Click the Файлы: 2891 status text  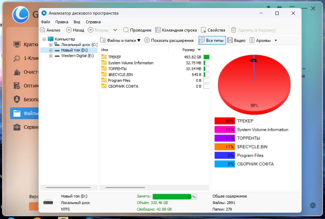tap(224, 203)
